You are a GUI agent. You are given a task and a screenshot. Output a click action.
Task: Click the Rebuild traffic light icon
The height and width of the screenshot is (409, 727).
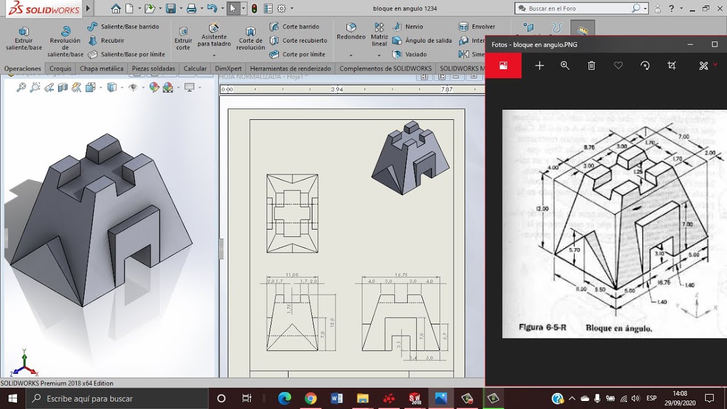pyautogui.click(x=254, y=9)
